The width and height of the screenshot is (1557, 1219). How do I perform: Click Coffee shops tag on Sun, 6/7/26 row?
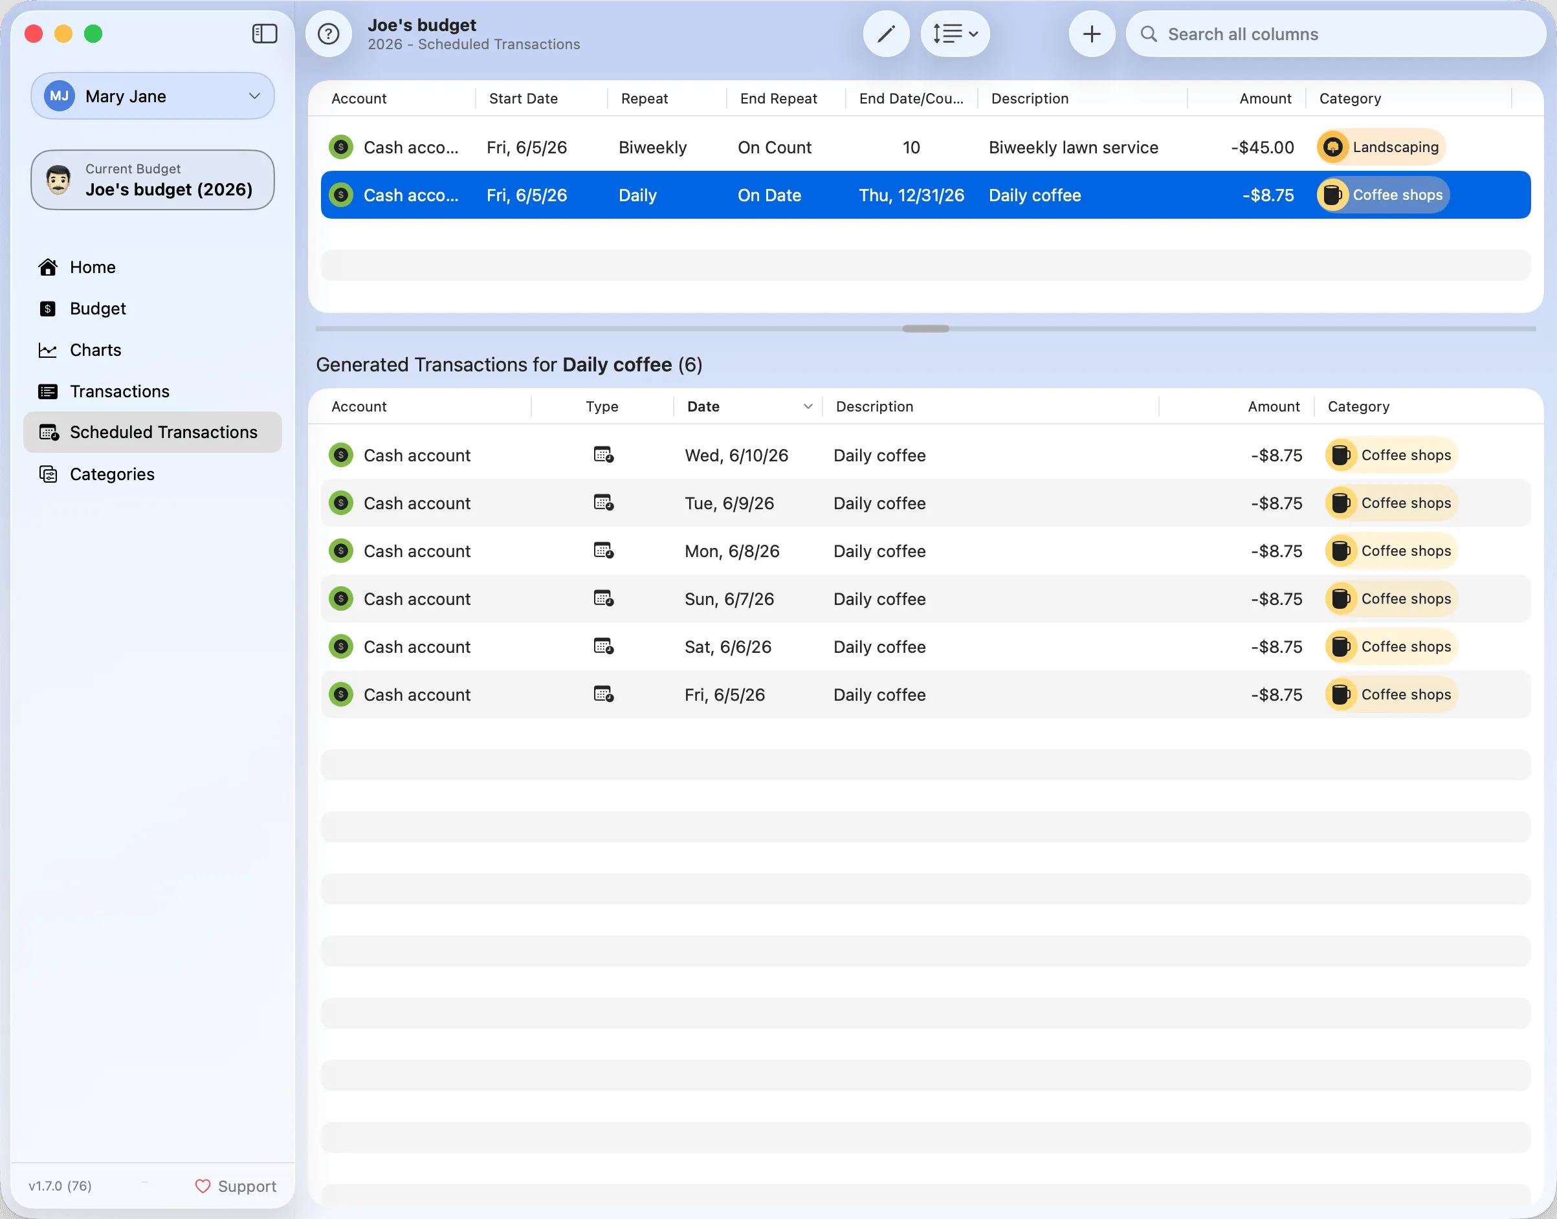(x=1391, y=598)
